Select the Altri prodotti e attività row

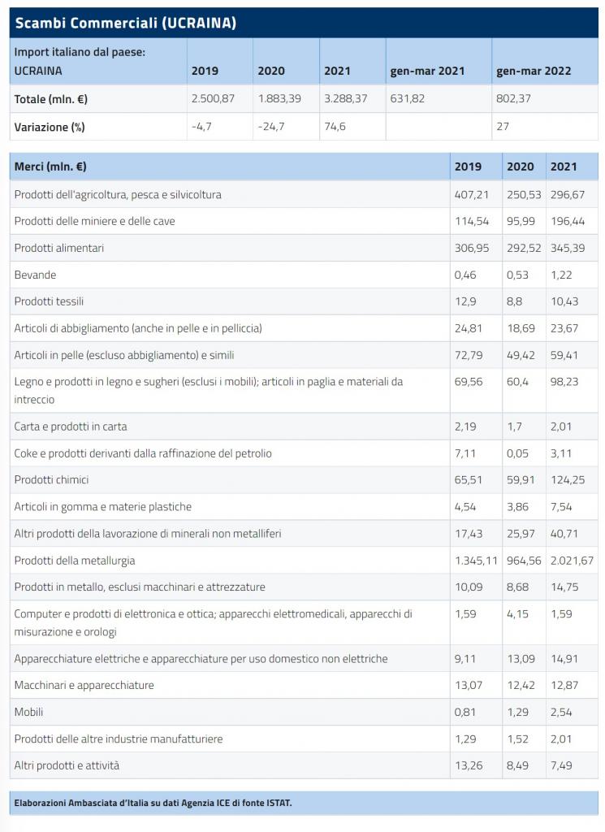pos(67,765)
